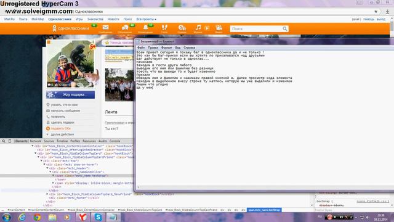
Task: Click the Odnoklassniki logo
Action: click(x=71, y=28)
